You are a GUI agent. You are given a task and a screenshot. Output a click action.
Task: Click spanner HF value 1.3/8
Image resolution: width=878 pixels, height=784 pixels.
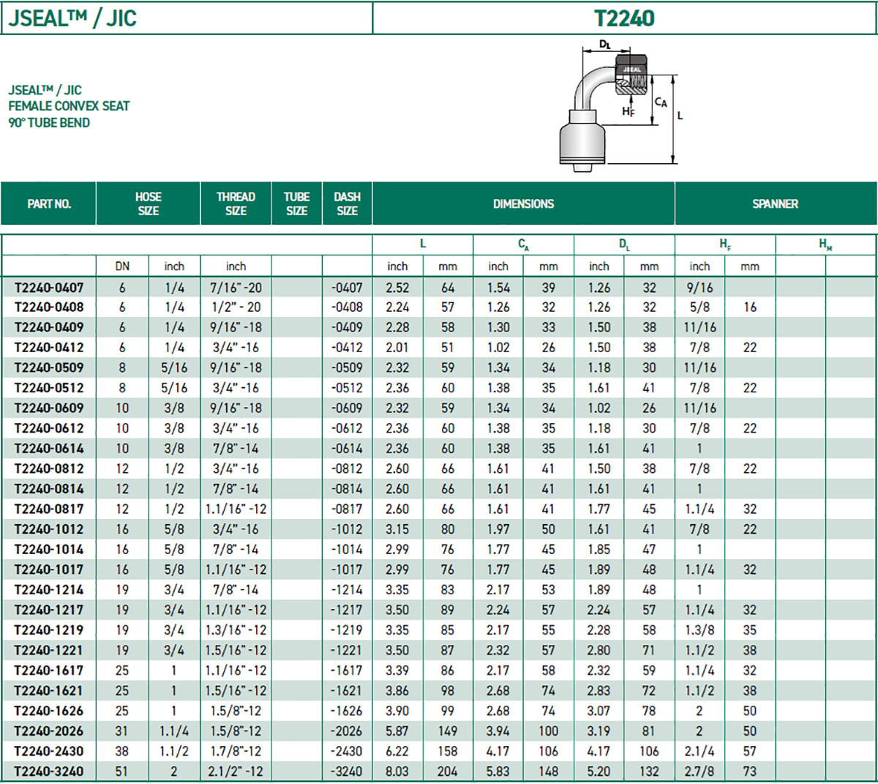[699, 630]
